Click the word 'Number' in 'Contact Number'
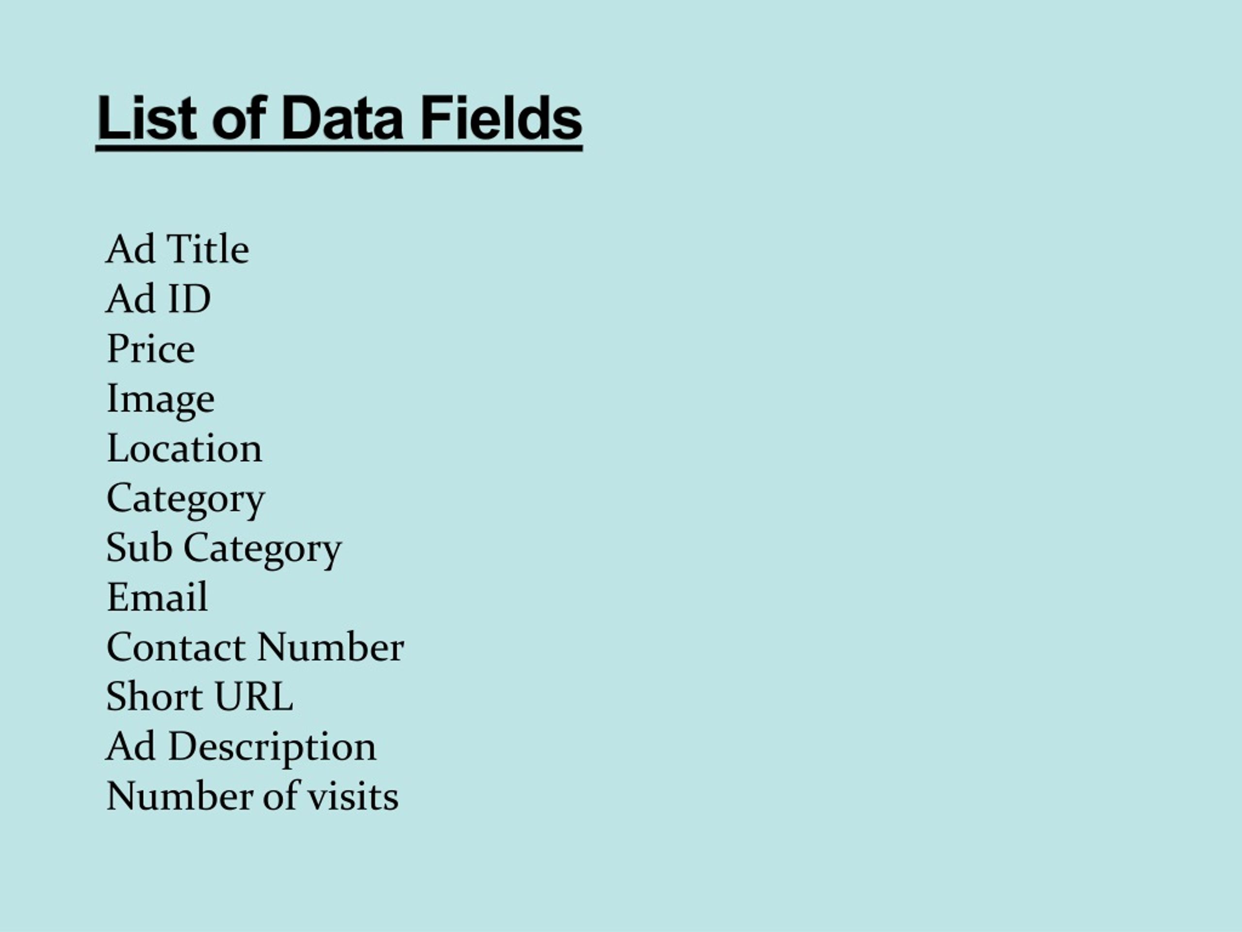Image resolution: width=1242 pixels, height=932 pixels. point(330,647)
